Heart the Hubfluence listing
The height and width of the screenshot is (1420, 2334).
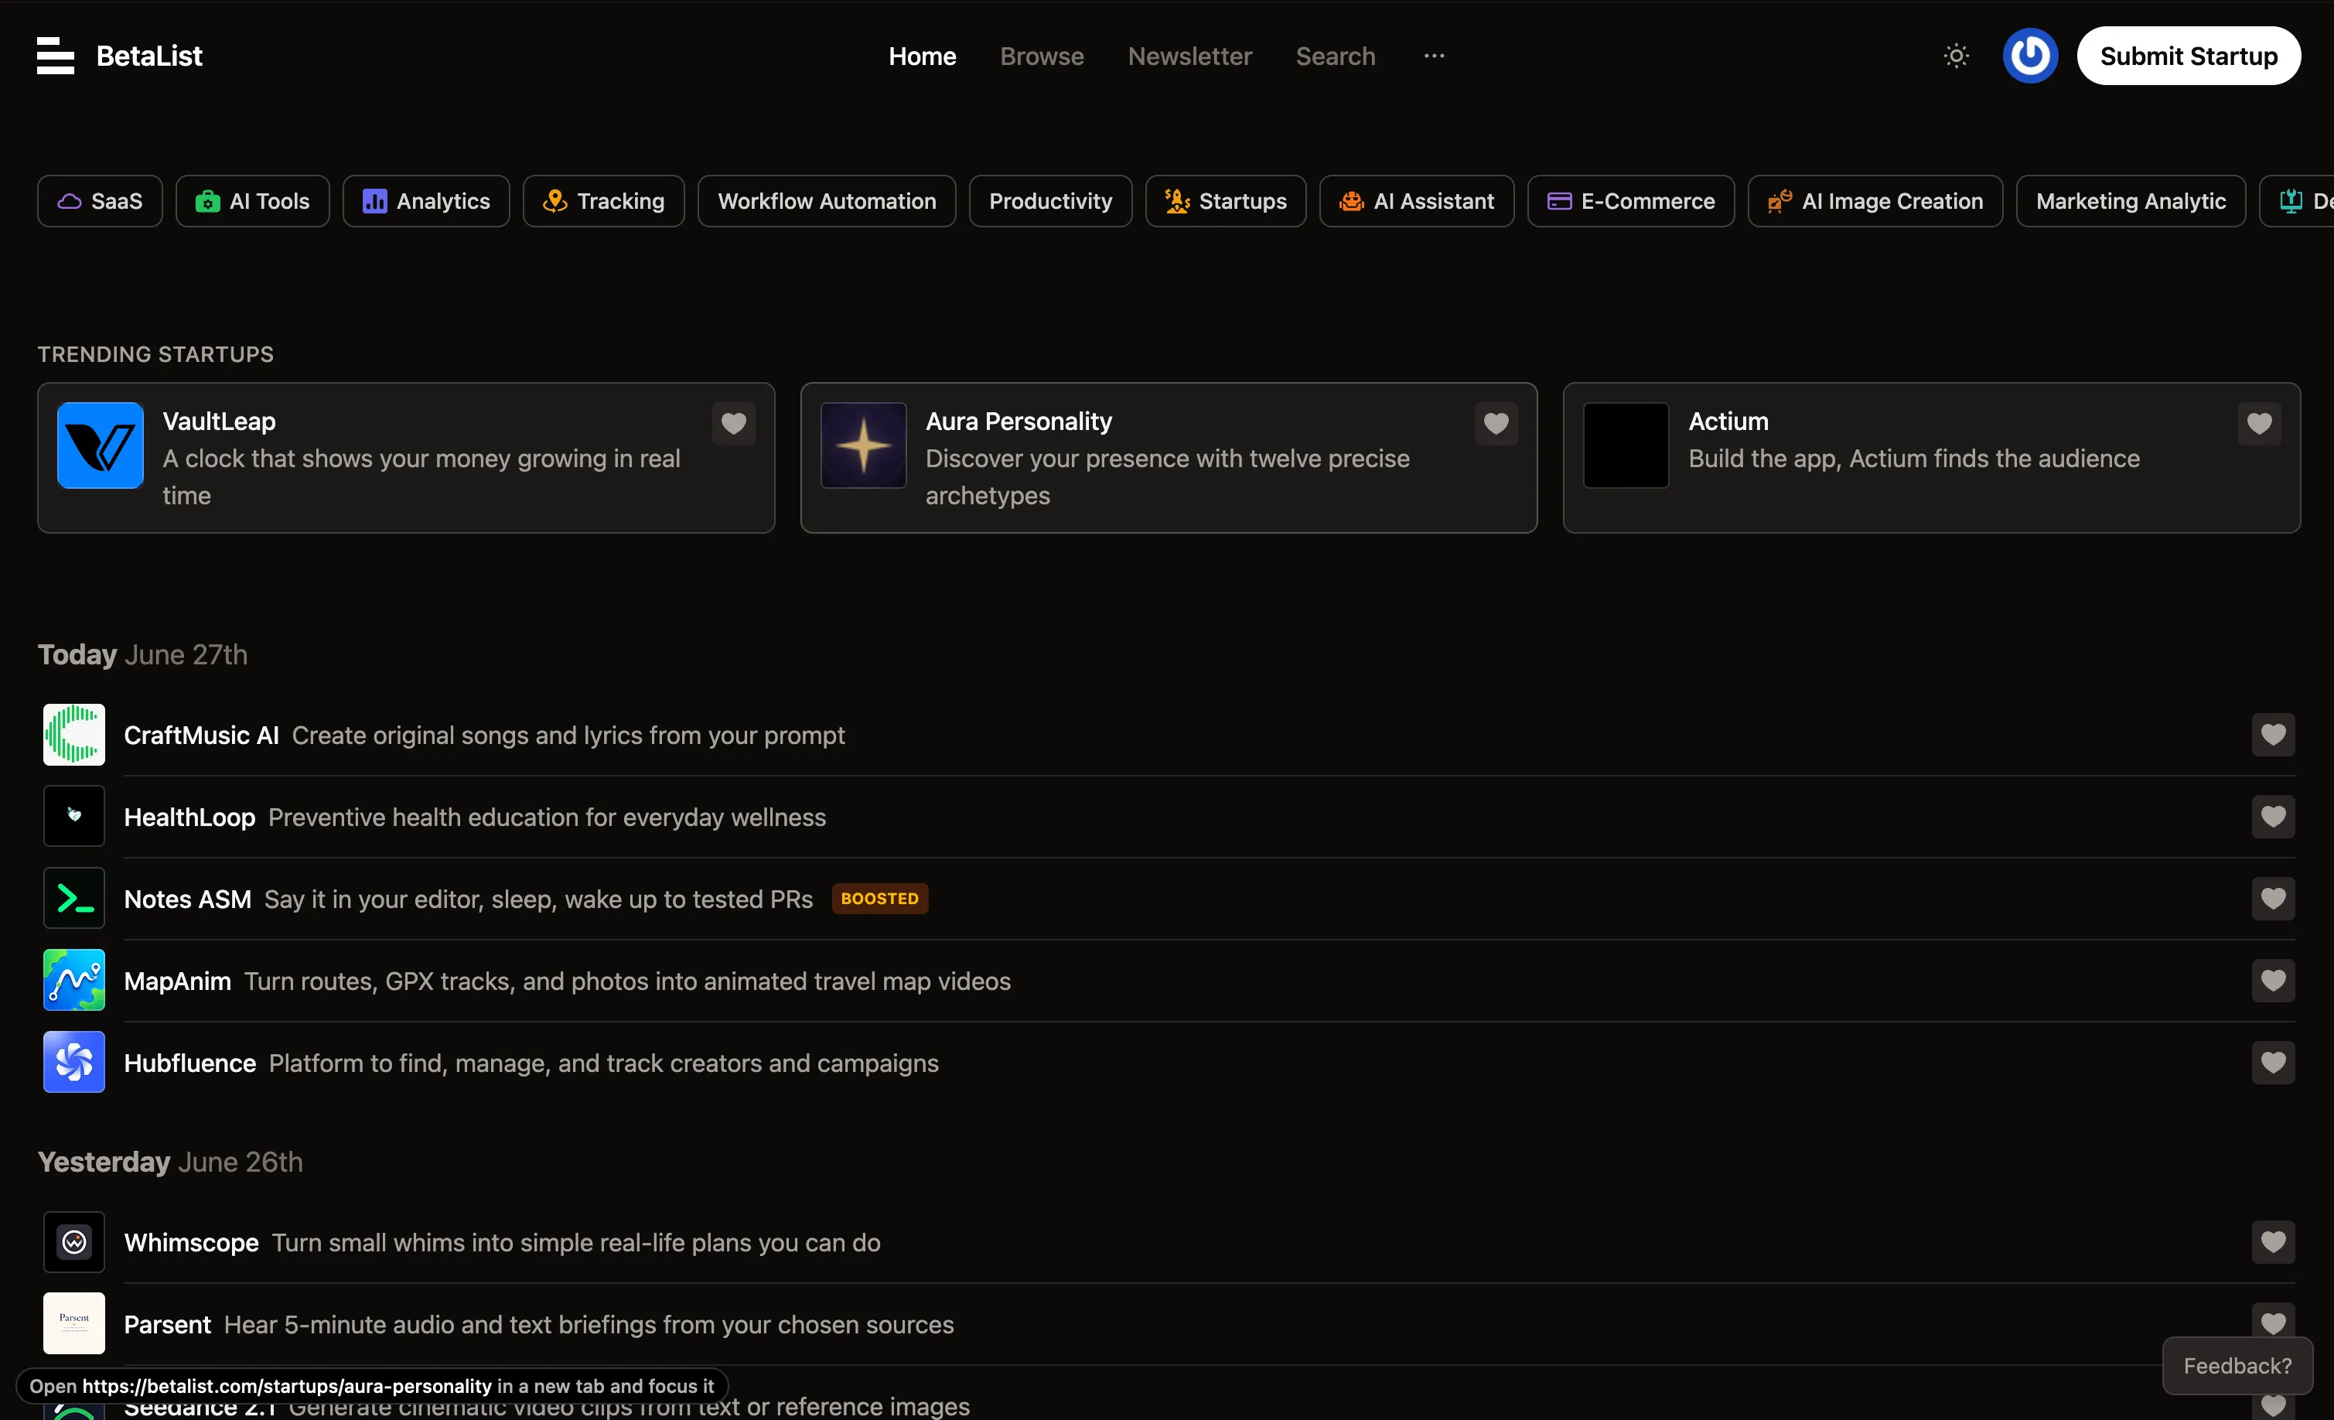click(2274, 1062)
